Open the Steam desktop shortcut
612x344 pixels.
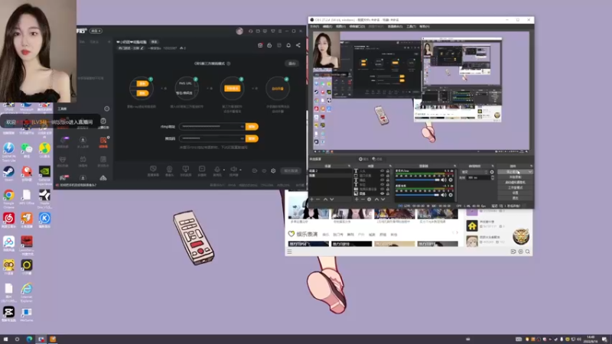coord(8,173)
